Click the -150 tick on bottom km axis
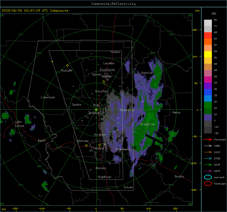The image size is (227, 212). 15,208
